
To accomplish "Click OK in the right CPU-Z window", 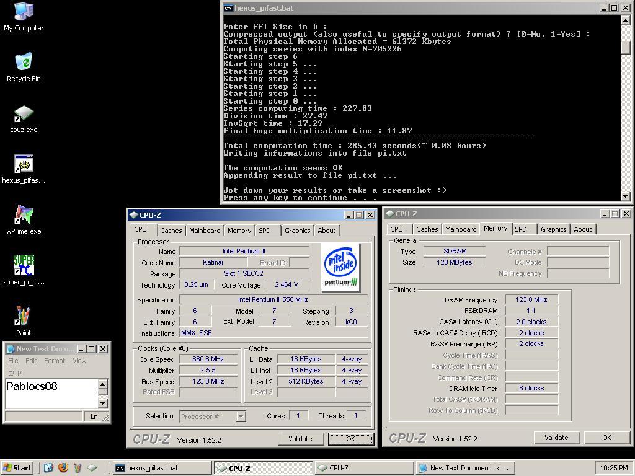I will pos(606,438).
